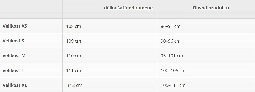Click the 'Obvod hrudníku' column header
Image resolution: width=255 pixels, height=92 pixels.
(211, 8)
